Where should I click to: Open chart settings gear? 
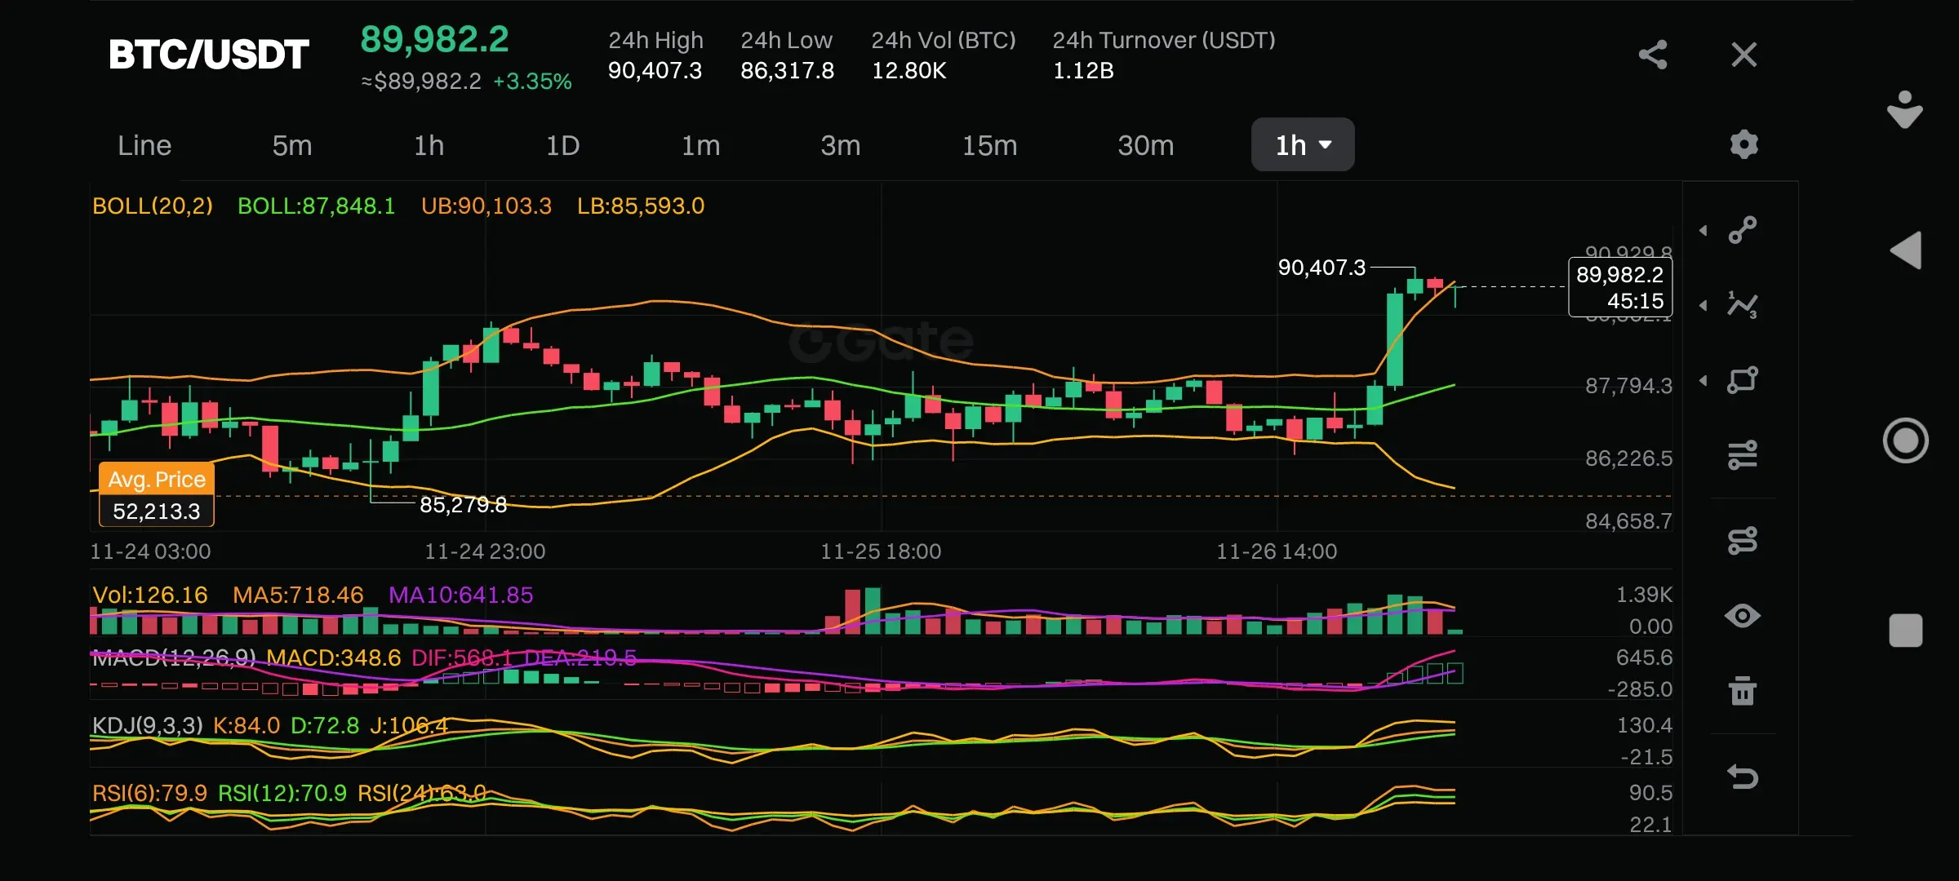click(1744, 145)
